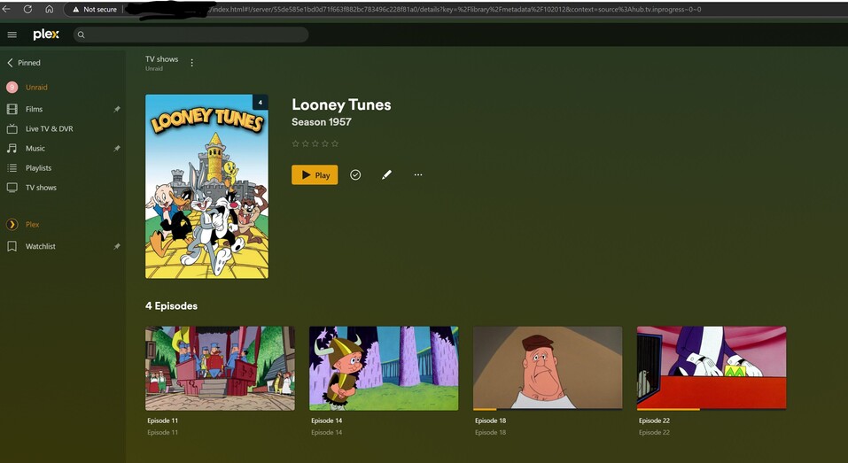Viewport: 848px width, 463px height.
Task: Open browser home page icon
Action: pyautogui.click(x=50, y=9)
